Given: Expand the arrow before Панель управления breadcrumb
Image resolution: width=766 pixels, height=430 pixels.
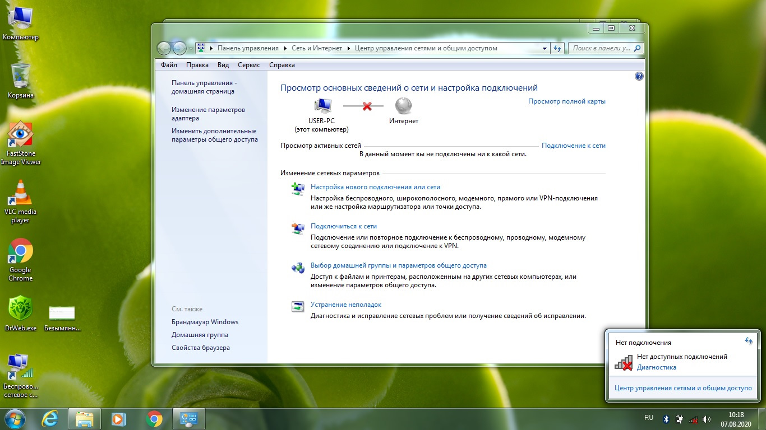Looking at the screenshot, I should [211, 49].
